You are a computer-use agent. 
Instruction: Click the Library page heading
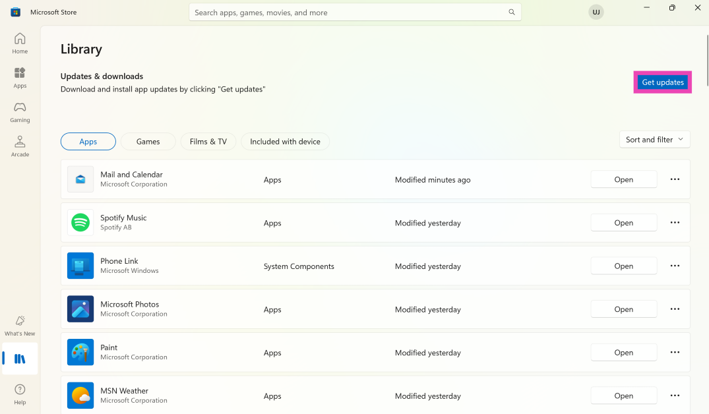(x=81, y=49)
